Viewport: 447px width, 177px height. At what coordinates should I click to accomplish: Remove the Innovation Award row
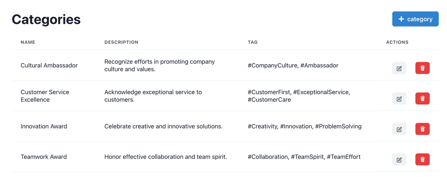pos(422,129)
